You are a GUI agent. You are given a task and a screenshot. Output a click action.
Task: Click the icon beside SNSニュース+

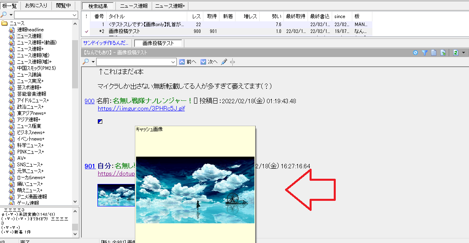[x=11, y=165]
